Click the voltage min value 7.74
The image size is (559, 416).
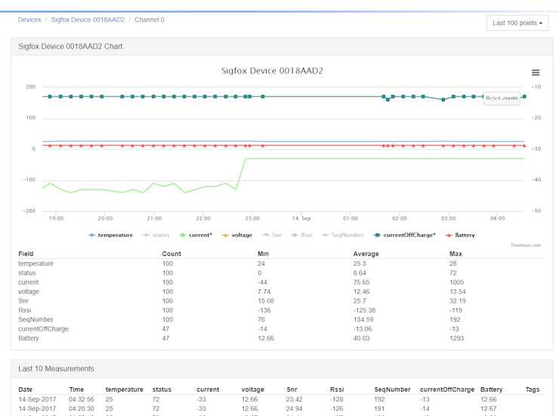point(264,291)
